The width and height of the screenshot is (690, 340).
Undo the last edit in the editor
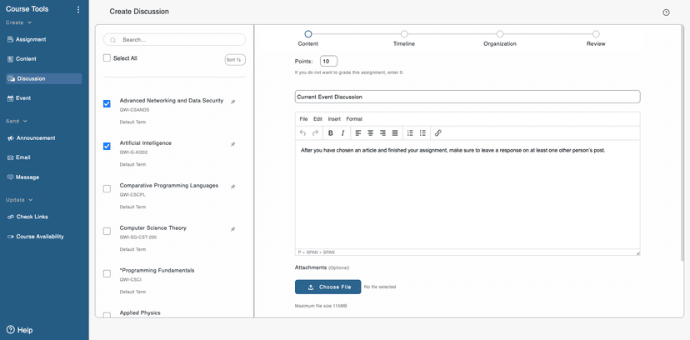point(302,132)
